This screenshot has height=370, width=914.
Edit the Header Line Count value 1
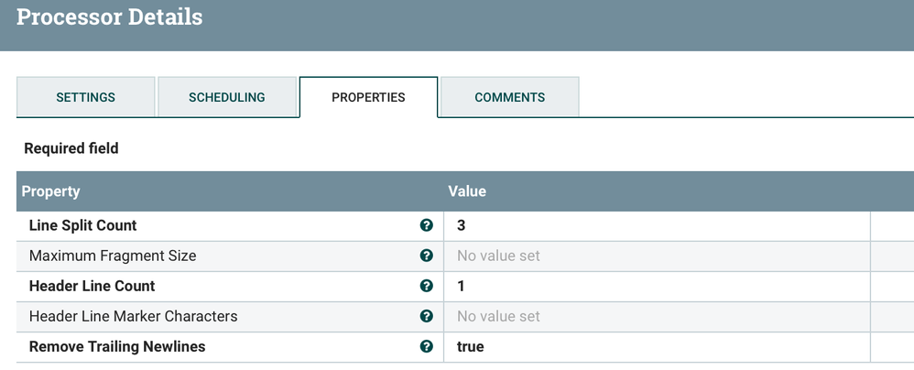click(655, 286)
